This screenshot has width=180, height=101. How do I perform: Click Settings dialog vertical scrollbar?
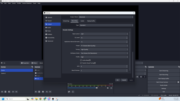133,65
